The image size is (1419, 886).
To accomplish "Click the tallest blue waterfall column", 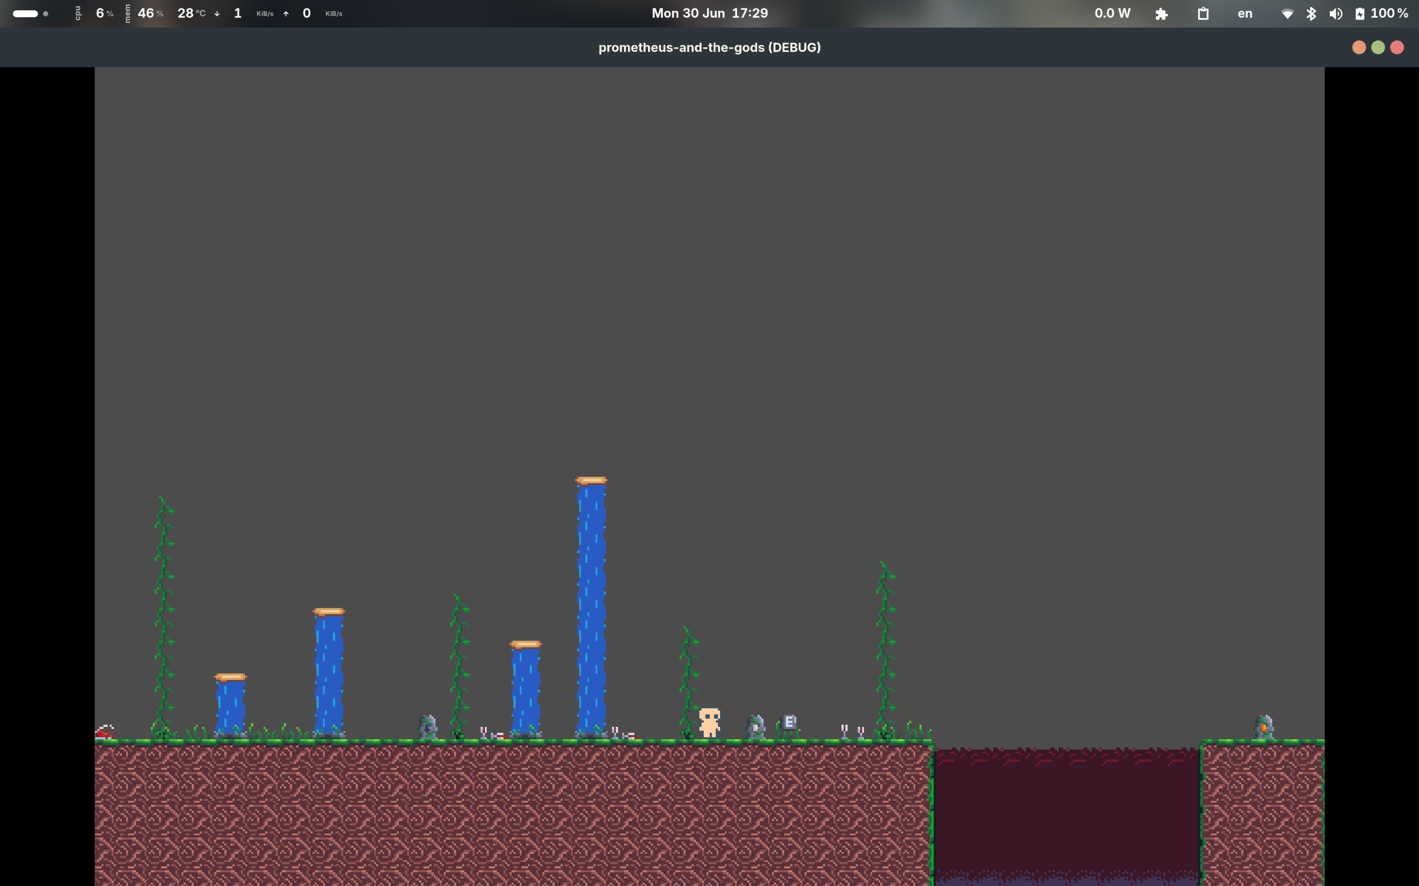I will 591,610.
